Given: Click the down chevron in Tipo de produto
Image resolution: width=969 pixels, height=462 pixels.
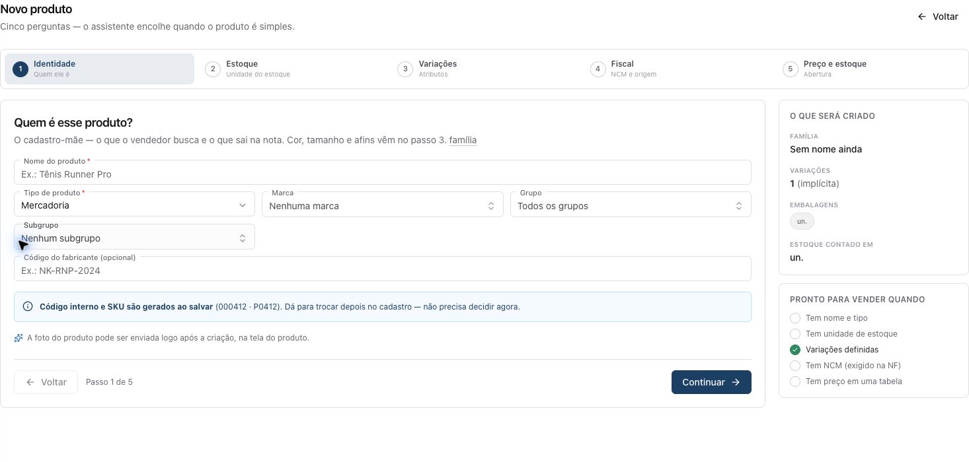Looking at the screenshot, I should coord(243,205).
